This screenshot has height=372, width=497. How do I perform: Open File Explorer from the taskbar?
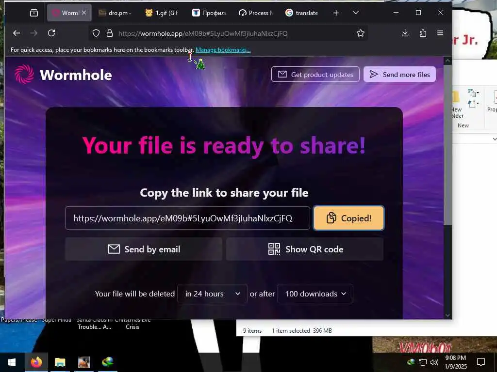pyautogui.click(x=60, y=362)
